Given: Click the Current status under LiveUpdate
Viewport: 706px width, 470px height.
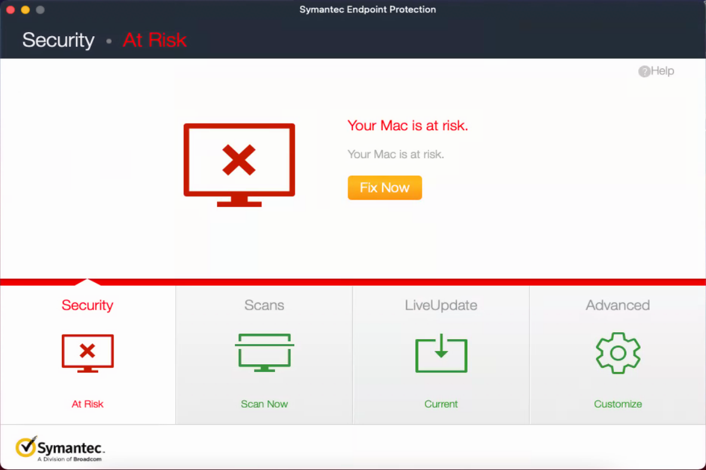Looking at the screenshot, I should coord(441,404).
